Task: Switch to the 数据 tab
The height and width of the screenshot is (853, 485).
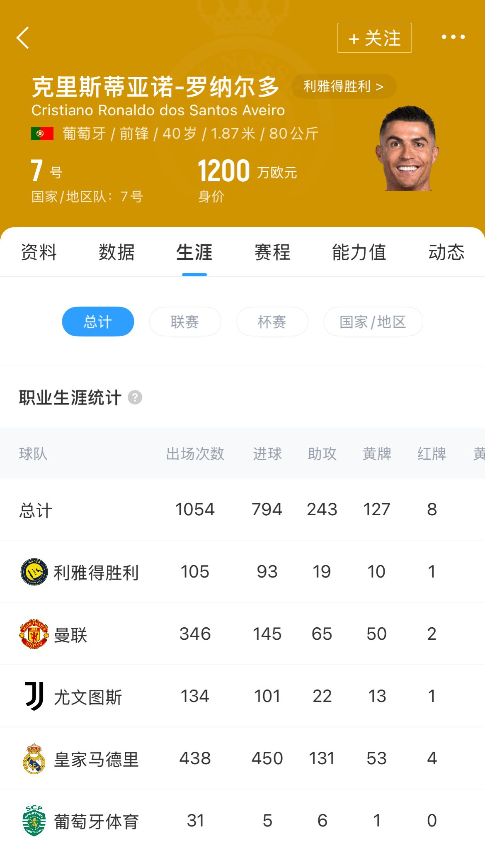Action: point(116,252)
